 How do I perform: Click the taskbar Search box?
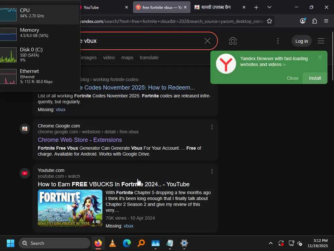click(54, 243)
